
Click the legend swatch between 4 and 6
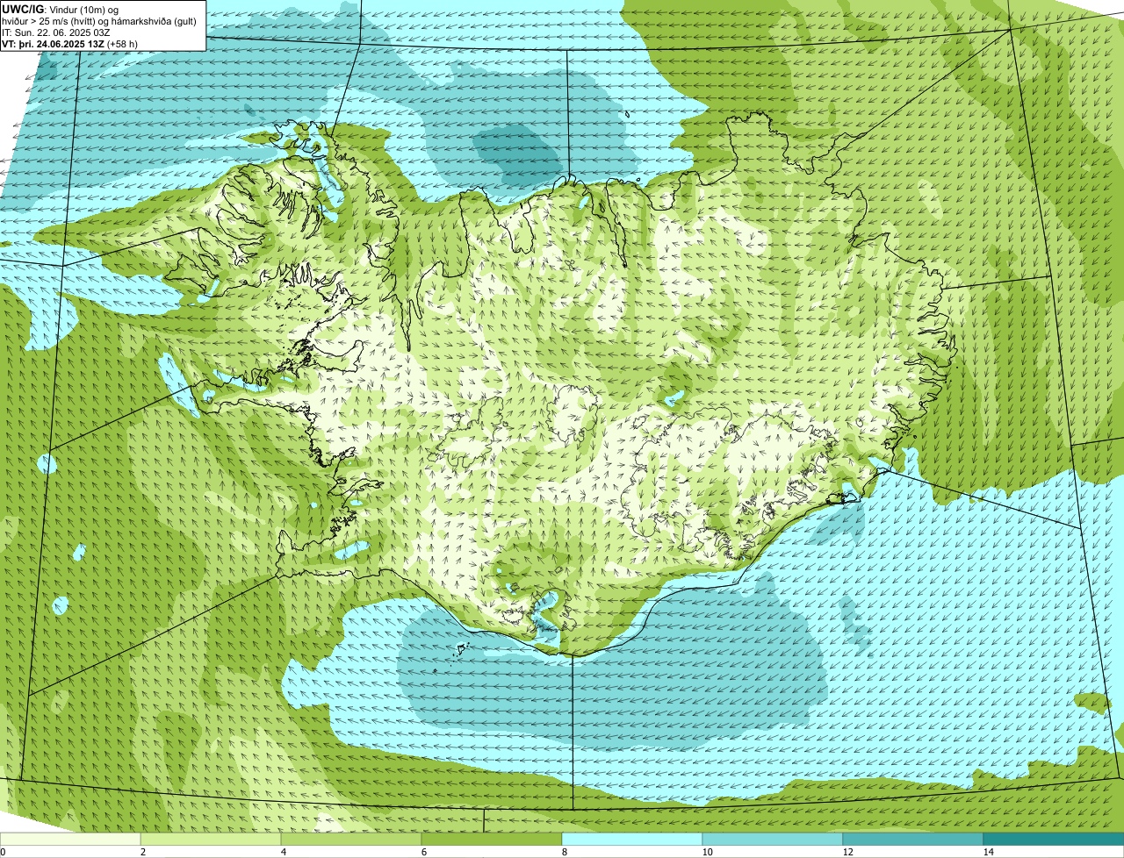tap(351, 839)
